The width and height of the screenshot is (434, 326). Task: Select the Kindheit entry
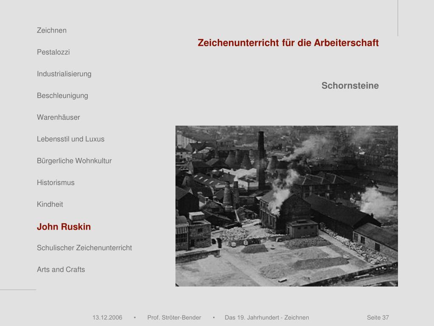pos(50,204)
